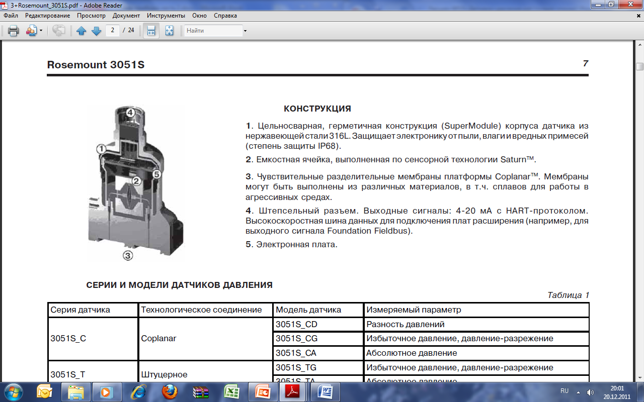
Task: Open the Окно menu
Action: (x=199, y=16)
